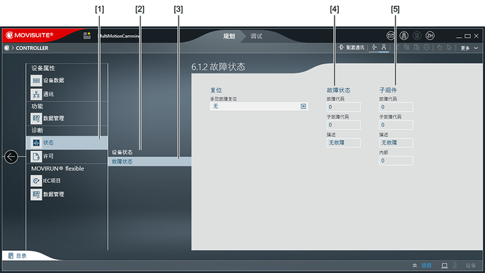The height and width of the screenshot is (273, 485).
Task: Open the 手动故障复位 dropdown
Action: click(304, 107)
